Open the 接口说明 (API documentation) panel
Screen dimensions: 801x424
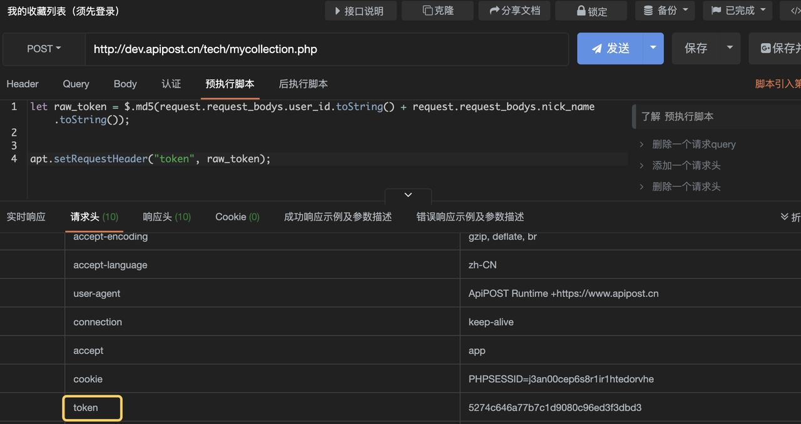pos(360,11)
